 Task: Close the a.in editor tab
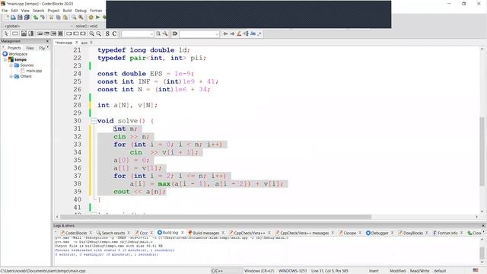(91, 43)
